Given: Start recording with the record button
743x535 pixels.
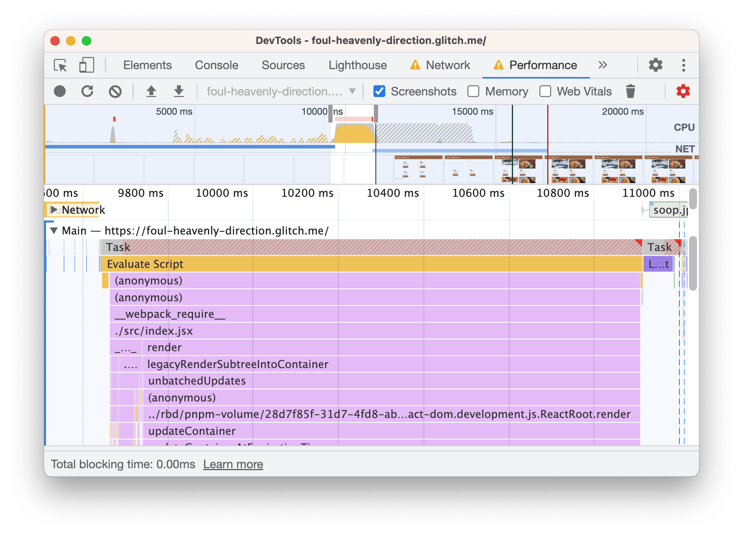Looking at the screenshot, I should pos(60,92).
